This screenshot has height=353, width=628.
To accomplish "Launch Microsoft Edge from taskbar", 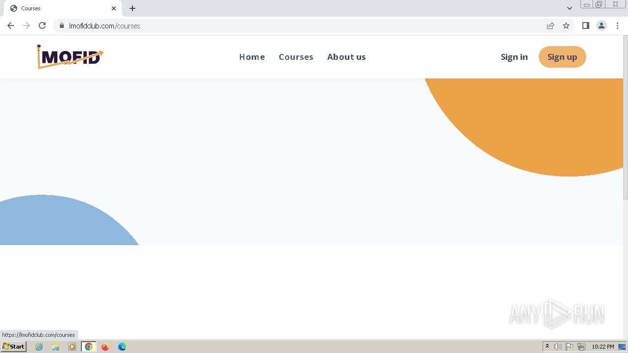I will pyautogui.click(x=122, y=347).
